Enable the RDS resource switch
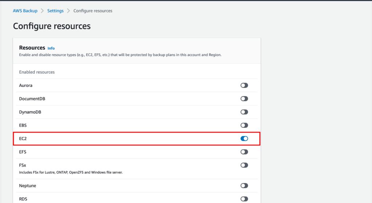The height and width of the screenshot is (203, 372). click(x=244, y=199)
